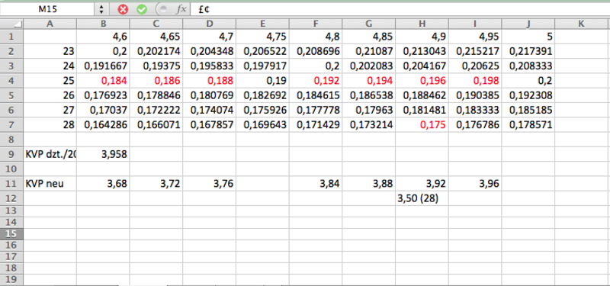
Task: Click cell J1 with value 5
Action: tap(528, 37)
